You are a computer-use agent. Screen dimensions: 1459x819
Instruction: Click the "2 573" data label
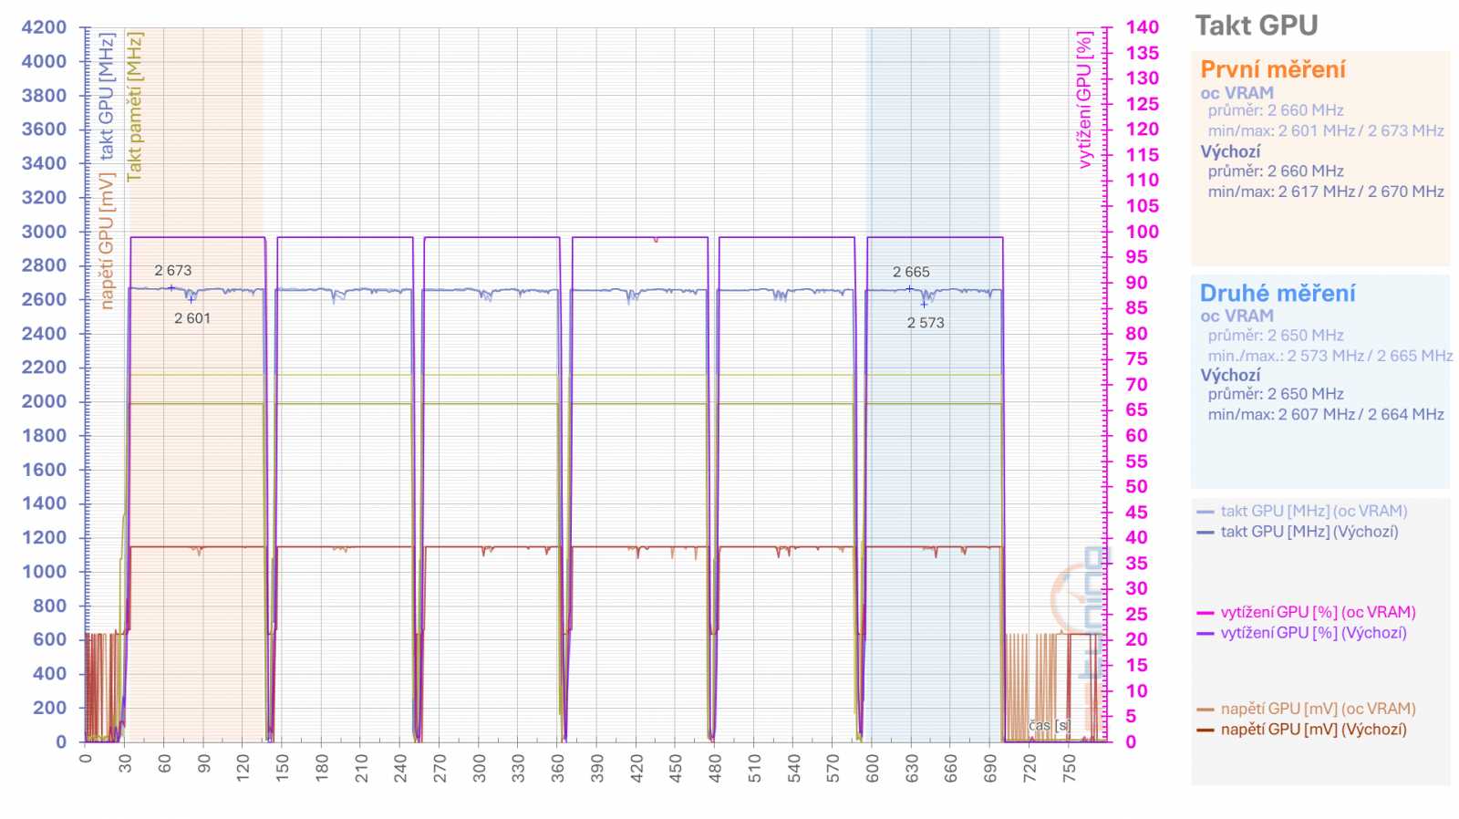point(926,323)
